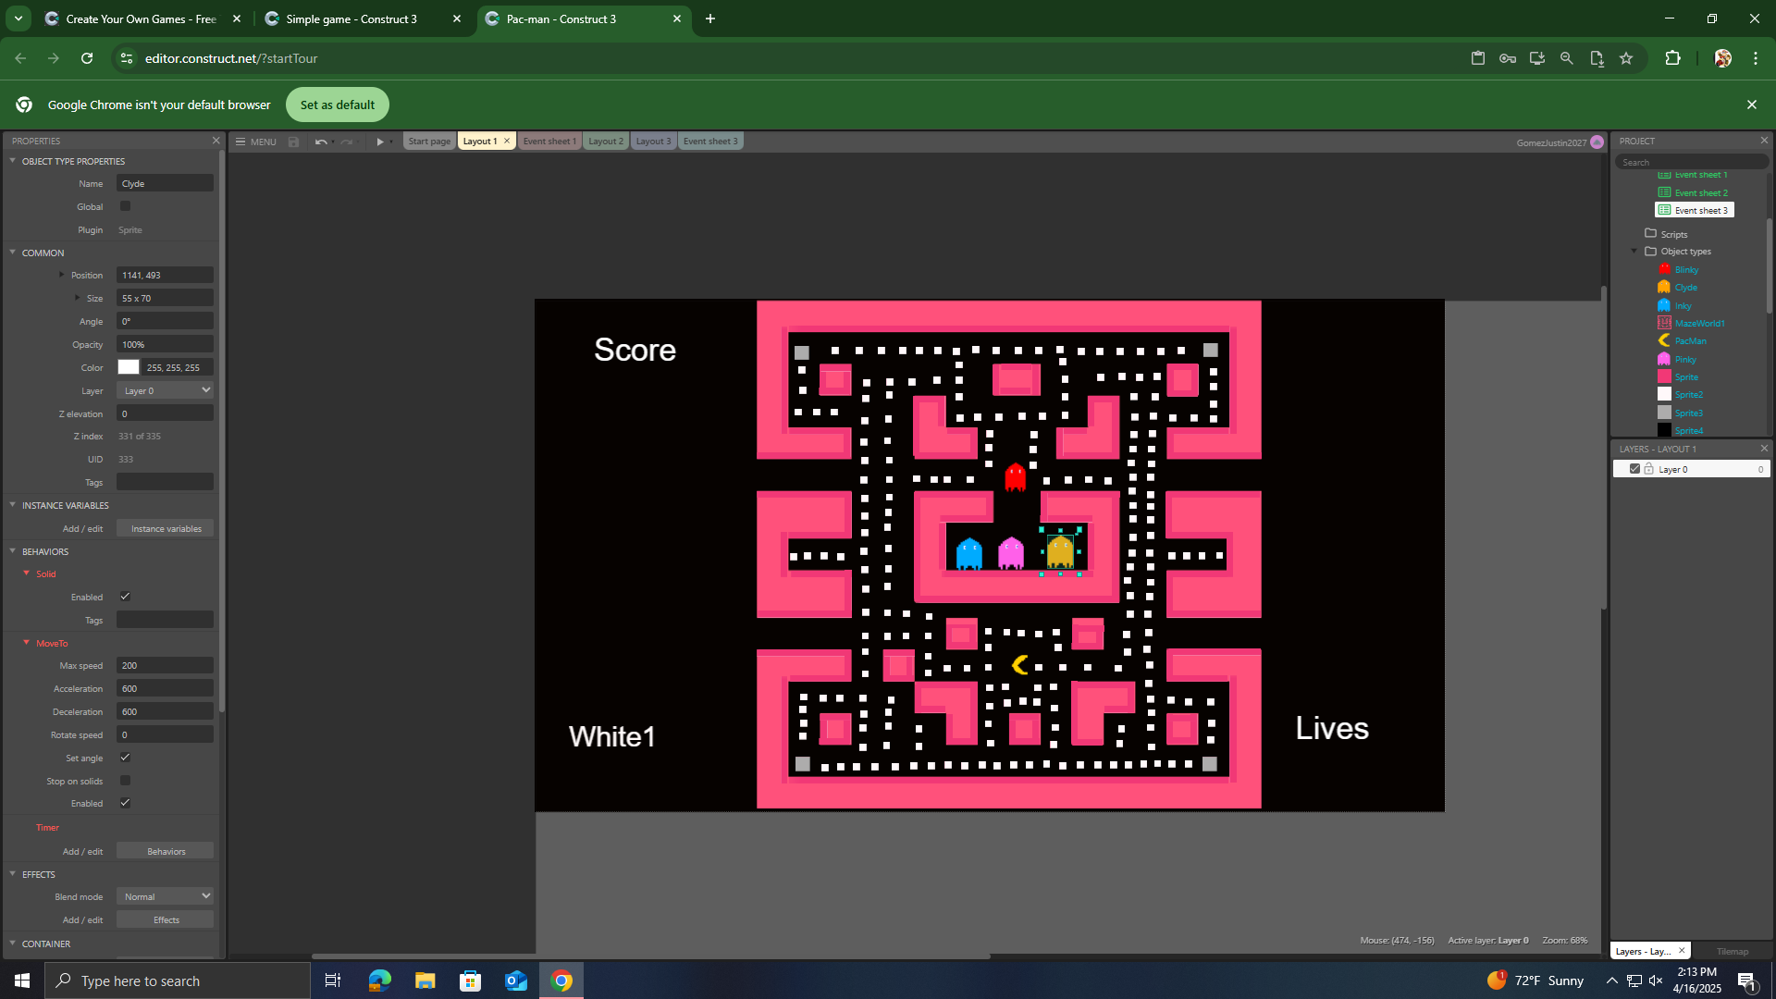The height and width of the screenshot is (999, 1776).
Task: Collapse the MoveTo behavior section
Action: tap(26, 643)
